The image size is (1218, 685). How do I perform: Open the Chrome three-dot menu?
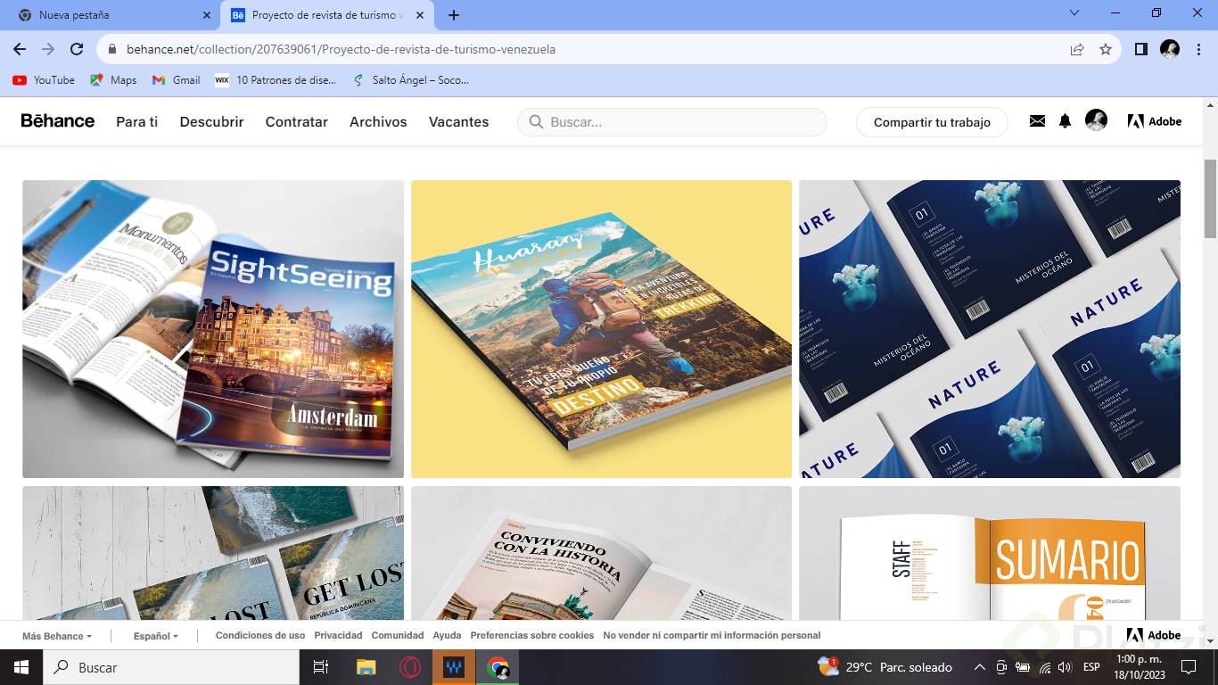(1197, 49)
